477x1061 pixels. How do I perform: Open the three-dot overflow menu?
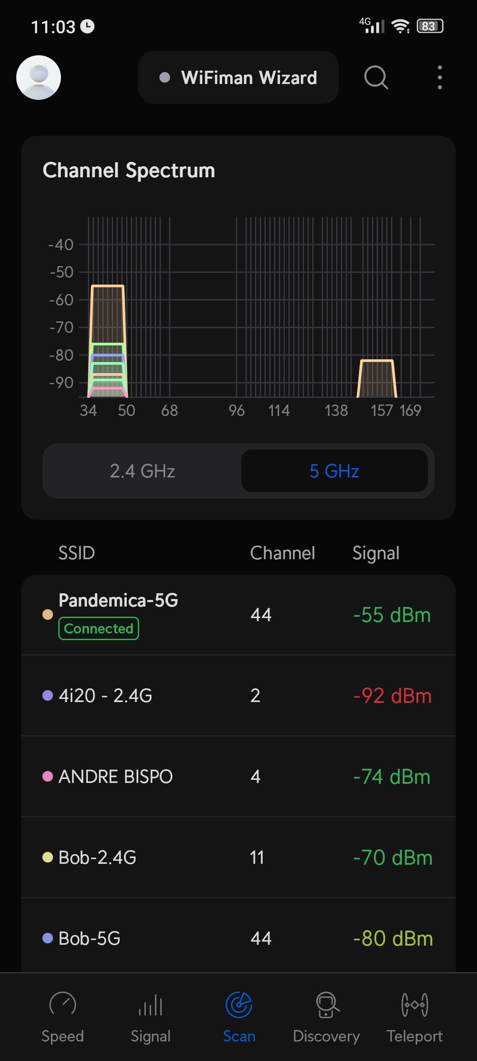point(439,77)
